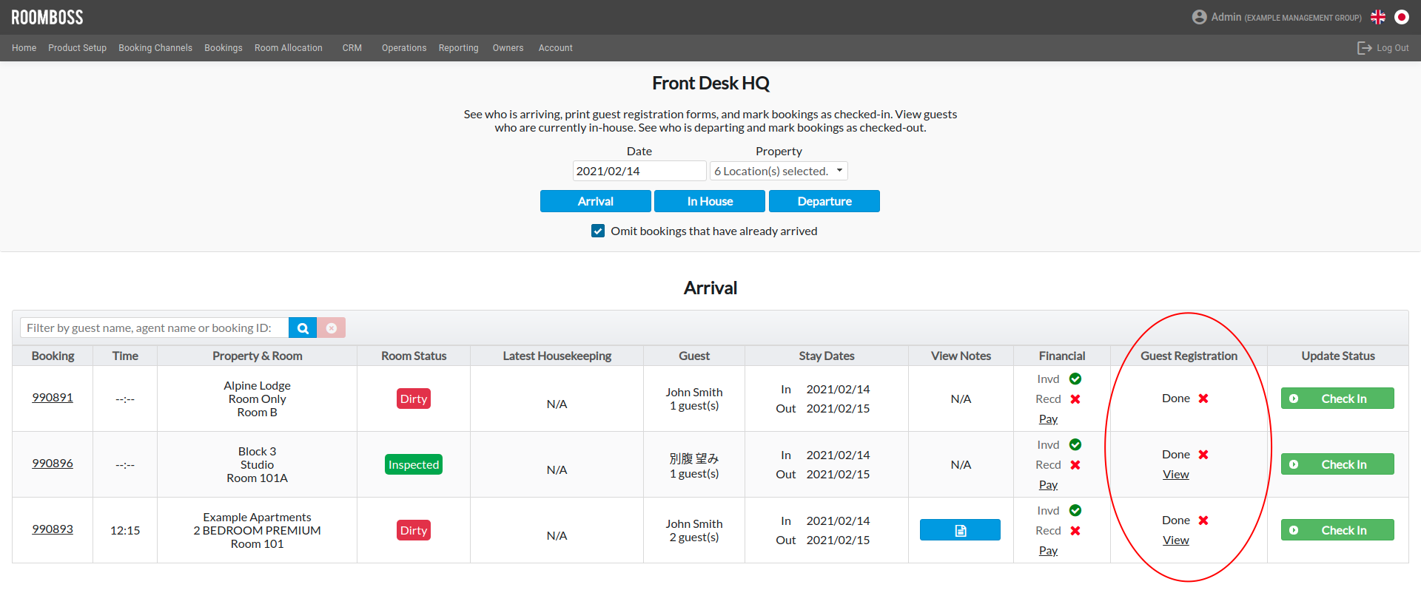
Task: Select the Japanese flag language icon
Action: pyautogui.click(x=1402, y=17)
